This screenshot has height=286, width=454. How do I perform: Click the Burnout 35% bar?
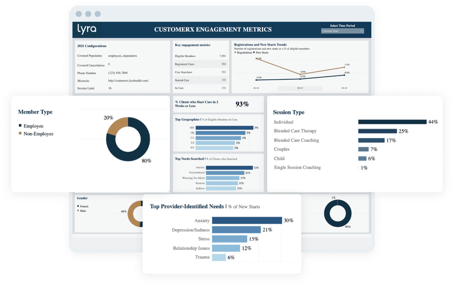point(222,183)
